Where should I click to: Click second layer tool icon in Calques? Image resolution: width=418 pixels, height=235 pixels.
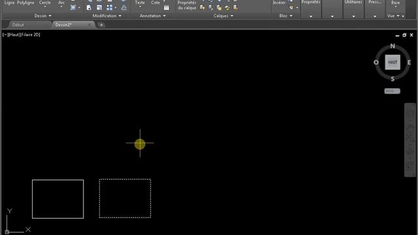pyautogui.click(x=210, y=8)
